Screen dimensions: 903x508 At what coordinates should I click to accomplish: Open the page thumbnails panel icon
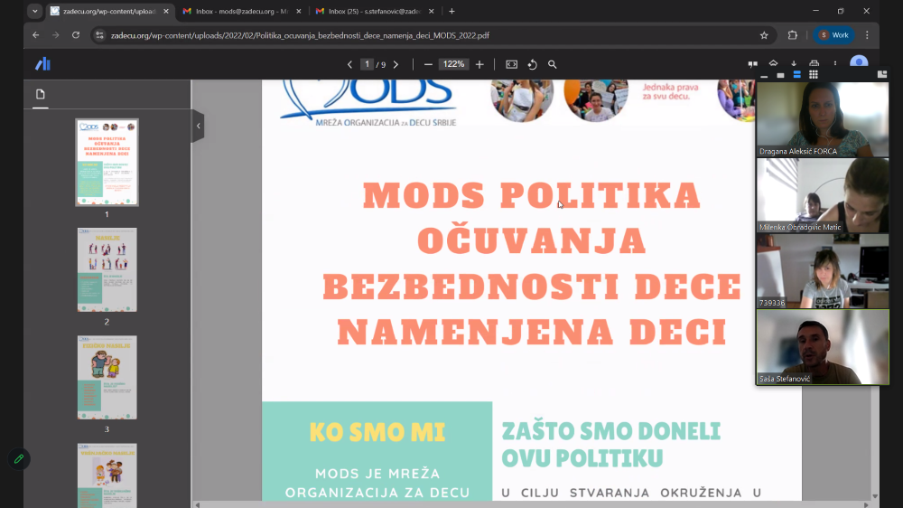[x=41, y=94]
